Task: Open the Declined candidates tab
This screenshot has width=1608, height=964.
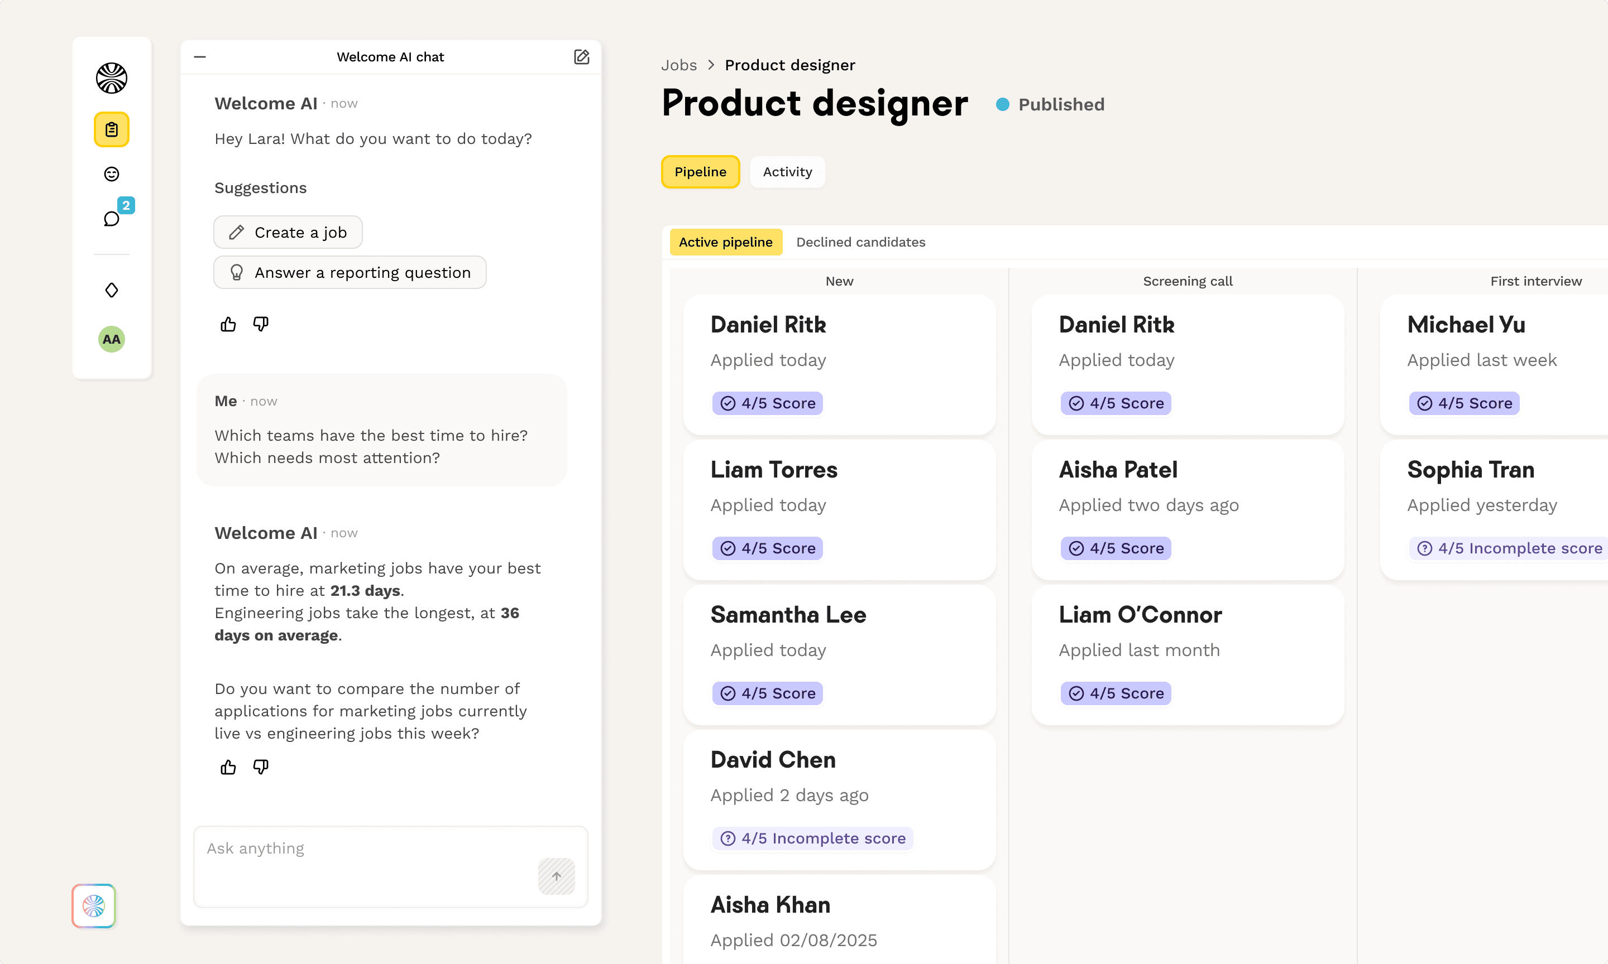Action: coord(860,242)
